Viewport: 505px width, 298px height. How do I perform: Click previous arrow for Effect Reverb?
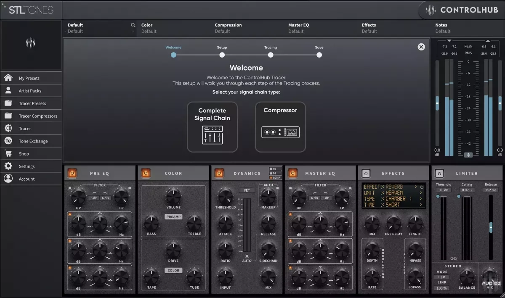click(x=383, y=187)
